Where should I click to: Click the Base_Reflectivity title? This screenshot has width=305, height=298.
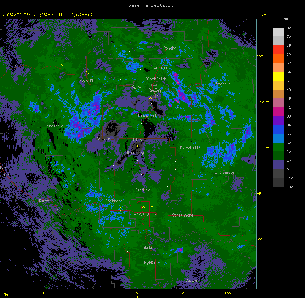point(152,5)
